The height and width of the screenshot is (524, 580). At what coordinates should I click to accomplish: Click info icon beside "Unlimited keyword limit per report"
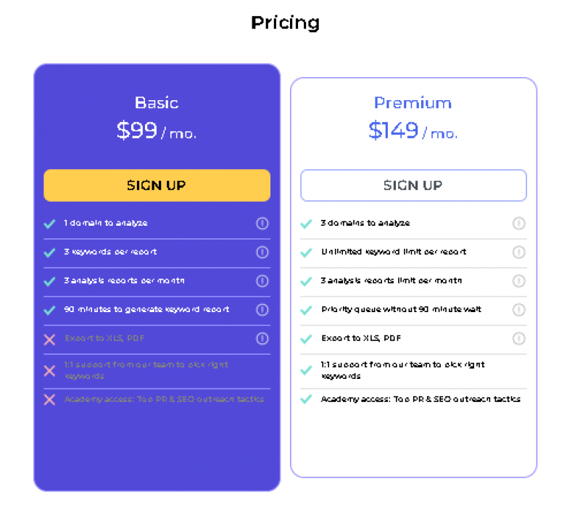(518, 253)
